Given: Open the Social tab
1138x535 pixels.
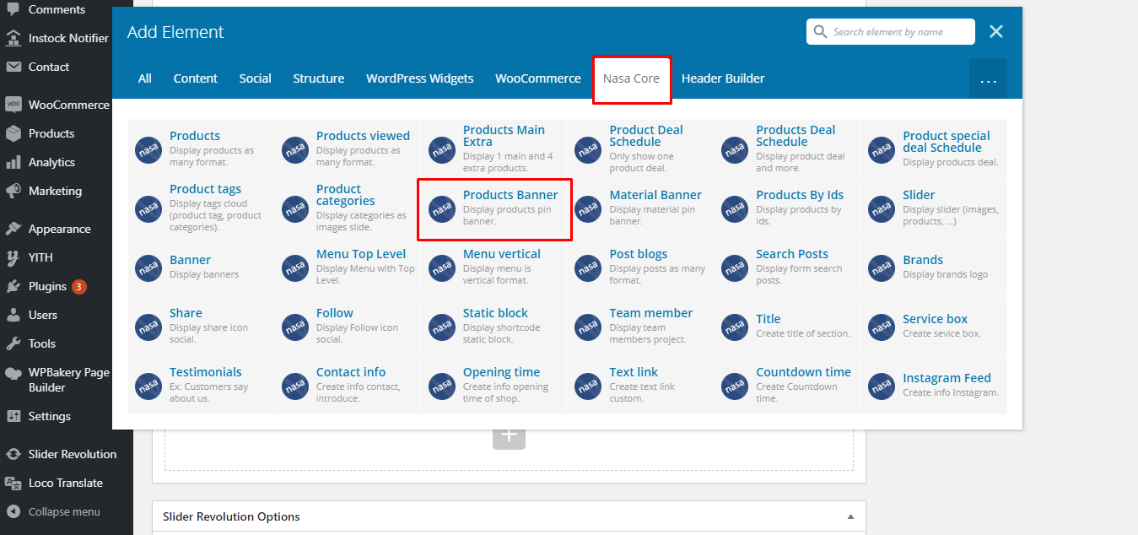Looking at the screenshot, I should click(x=255, y=78).
